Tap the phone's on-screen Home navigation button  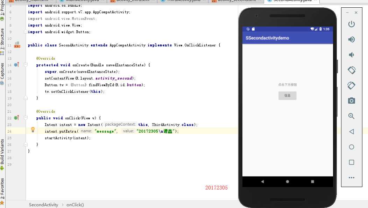point(288,181)
